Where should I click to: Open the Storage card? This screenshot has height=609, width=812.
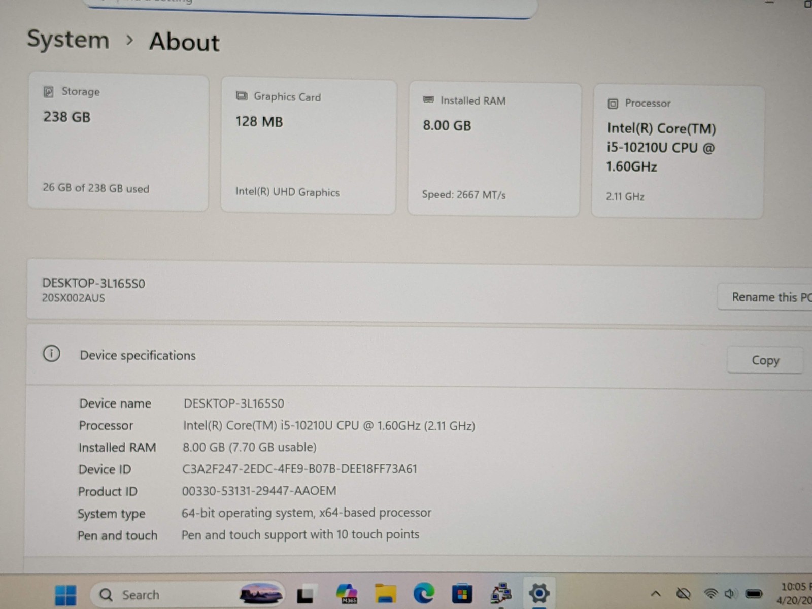click(x=118, y=142)
